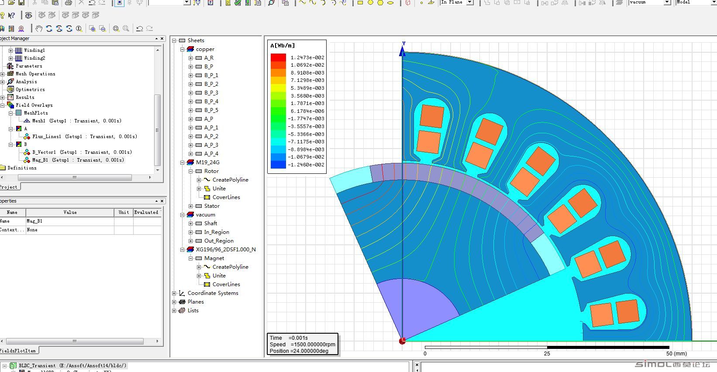This screenshot has width=717, height=372.
Task: Click the Project Manager vertical scrollbar
Action: (x=158, y=129)
